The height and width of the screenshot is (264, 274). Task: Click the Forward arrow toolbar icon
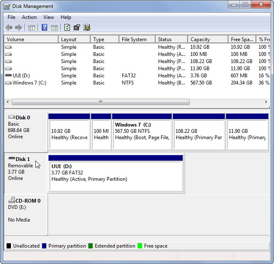(19, 28)
